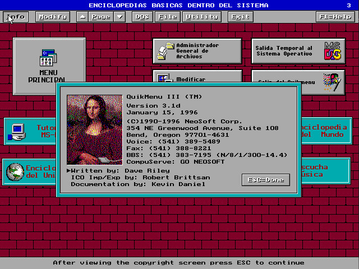Click the computer icon on Tutor MS tile
The width and height of the screenshot is (359, 269).
16,132
